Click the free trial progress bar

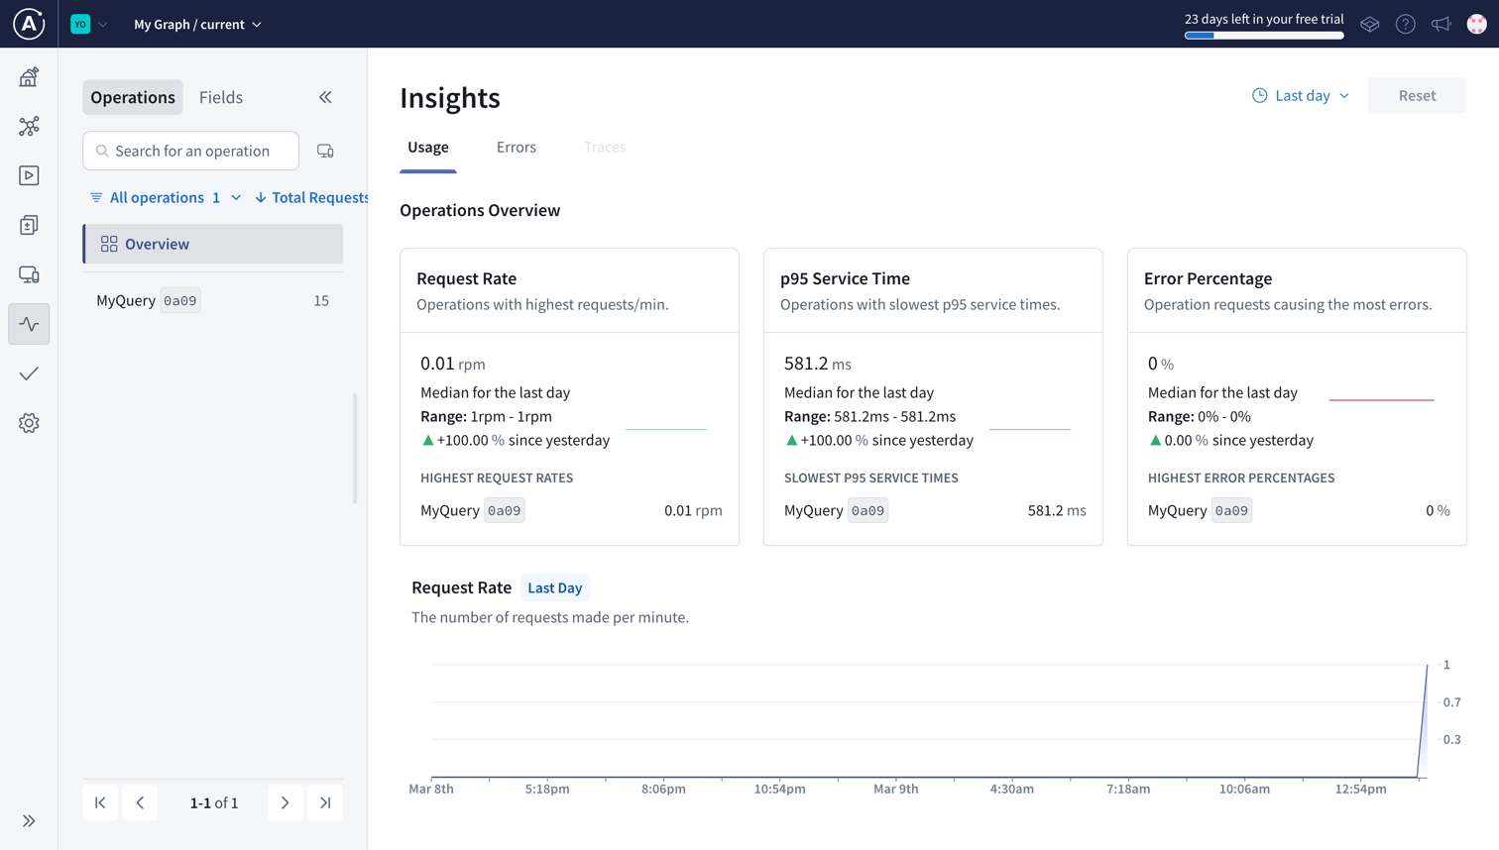[1263, 36]
